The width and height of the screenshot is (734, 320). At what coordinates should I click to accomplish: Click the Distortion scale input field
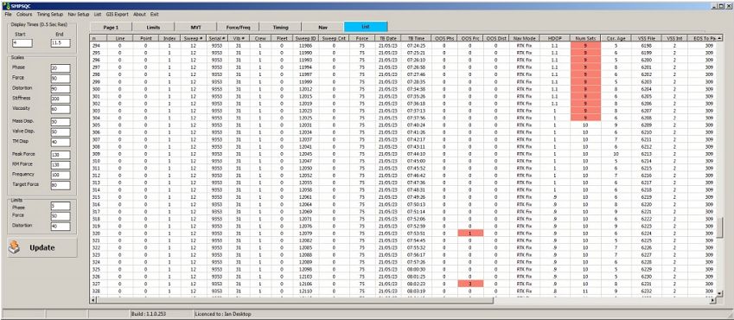(x=61, y=89)
